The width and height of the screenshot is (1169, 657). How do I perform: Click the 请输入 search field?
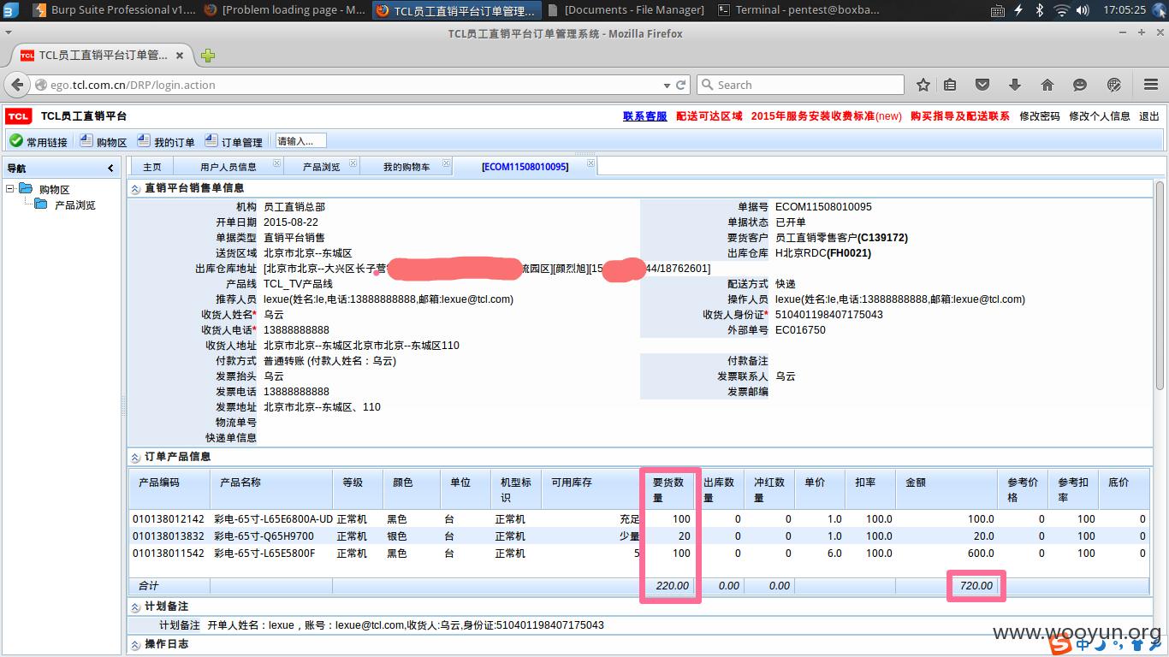click(x=300, y=140)
